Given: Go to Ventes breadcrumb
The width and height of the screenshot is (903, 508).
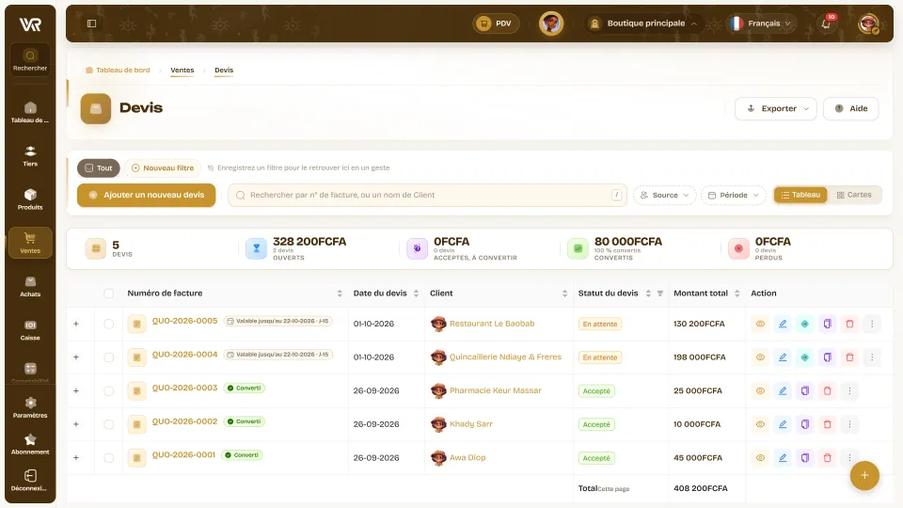Looking at the screenshot, I should (182, 71).
